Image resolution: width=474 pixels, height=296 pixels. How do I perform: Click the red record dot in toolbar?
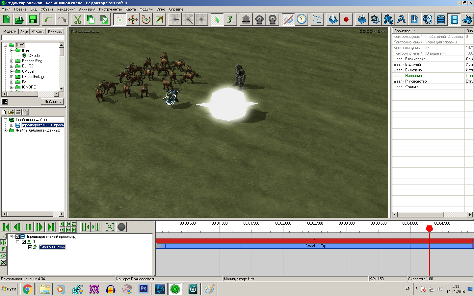coord(346,19)
